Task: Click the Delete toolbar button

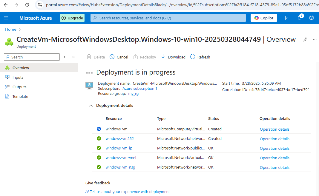Action: [96, 57]
